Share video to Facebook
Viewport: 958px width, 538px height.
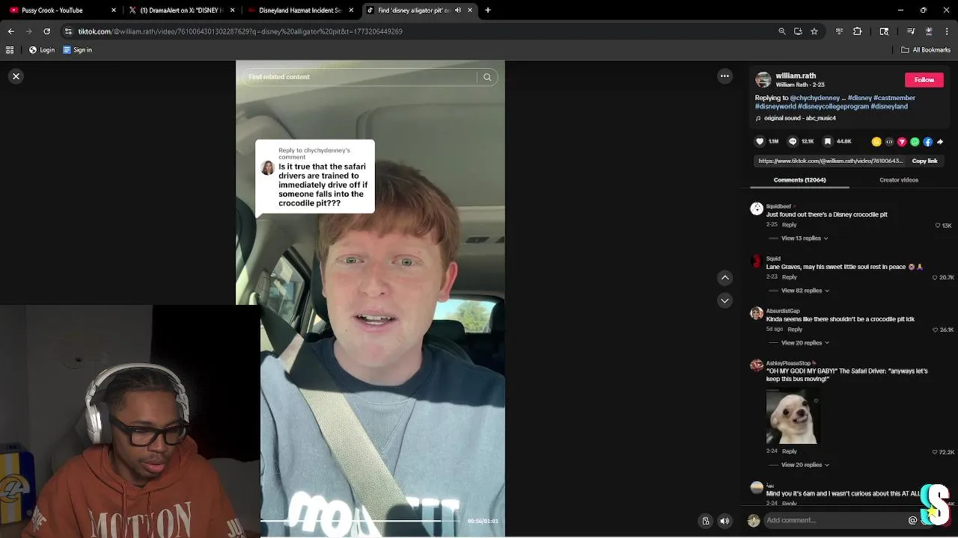pos(927,141)
